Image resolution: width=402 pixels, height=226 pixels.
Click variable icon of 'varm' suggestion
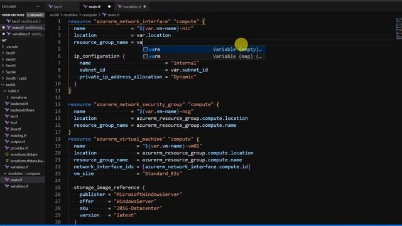pos(145,56)
